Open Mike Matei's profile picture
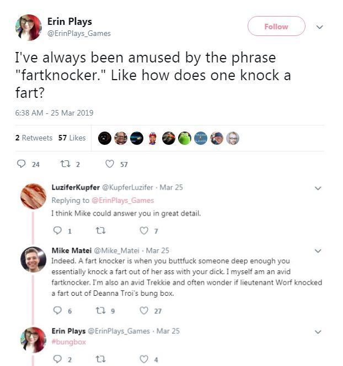343x366 pixels. pos(33,260)
